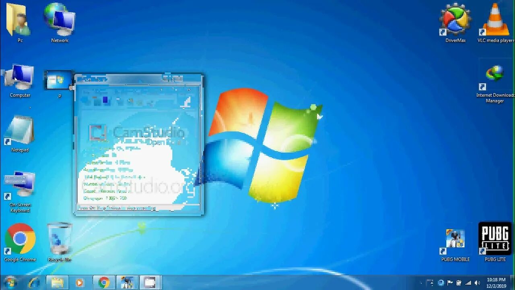Open the taskbar clock showing 10:18 PM
The height and width of the screenshot is (290, 515).
tap(496, 283)
